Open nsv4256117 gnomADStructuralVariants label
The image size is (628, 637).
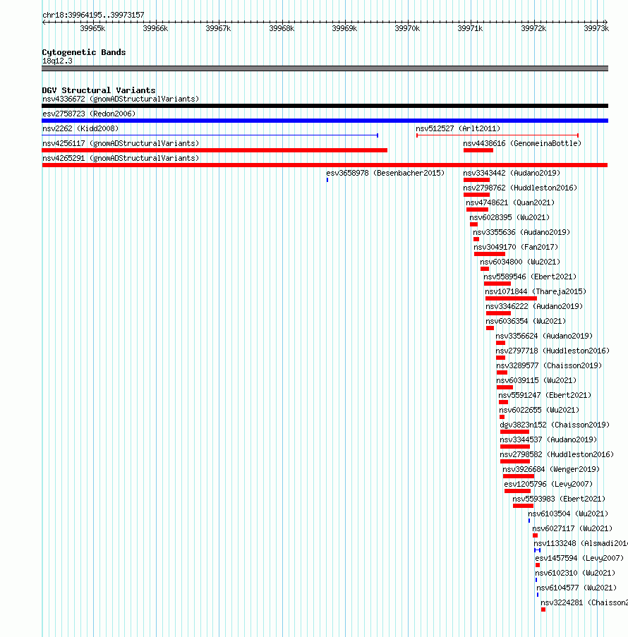pos(121,143)
